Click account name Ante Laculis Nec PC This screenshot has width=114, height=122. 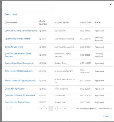[x=64, y=71]
